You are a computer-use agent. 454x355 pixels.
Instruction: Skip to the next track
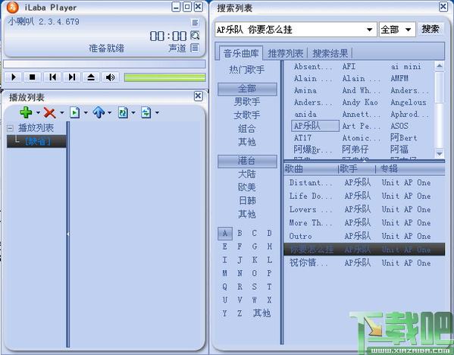(x=72, y=77)
